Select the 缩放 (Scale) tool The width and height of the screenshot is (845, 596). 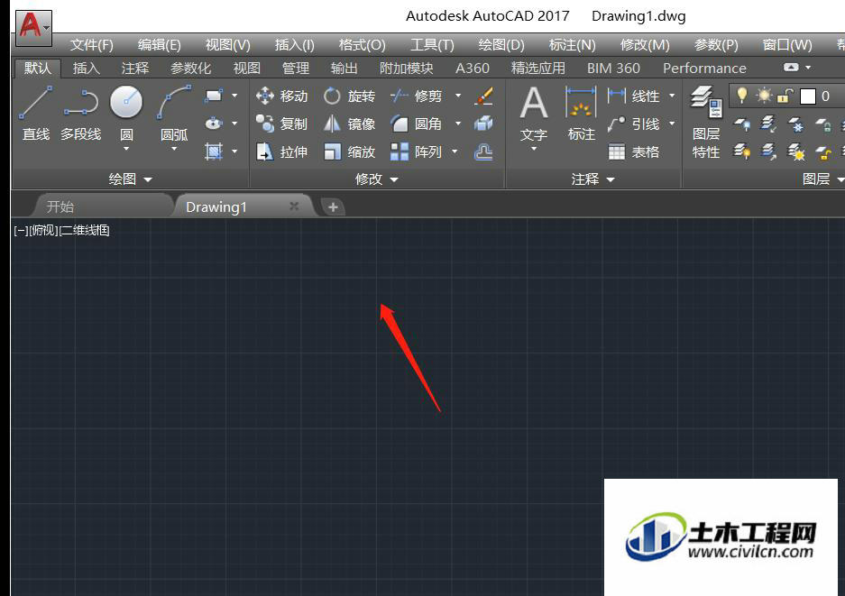tap(349, 152)
